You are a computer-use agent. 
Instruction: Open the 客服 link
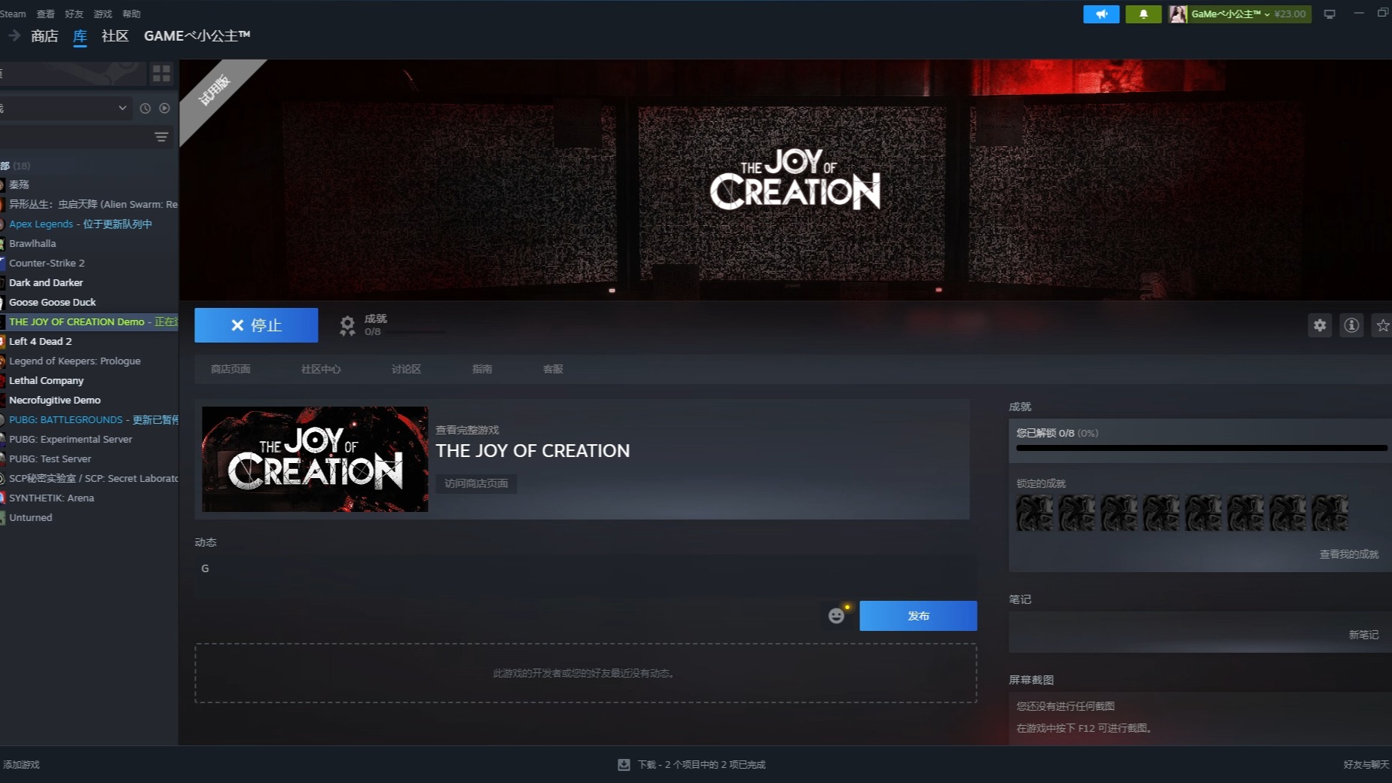coord(553,369)
